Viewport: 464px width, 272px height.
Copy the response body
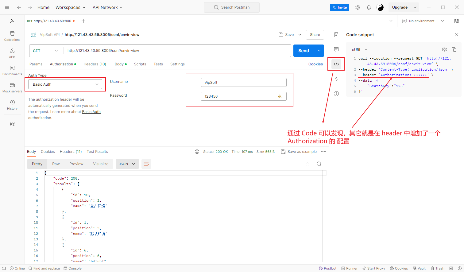click(307, 164)
